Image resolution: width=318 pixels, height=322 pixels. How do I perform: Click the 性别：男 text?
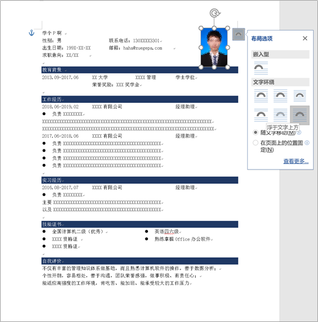click(52, 40)
